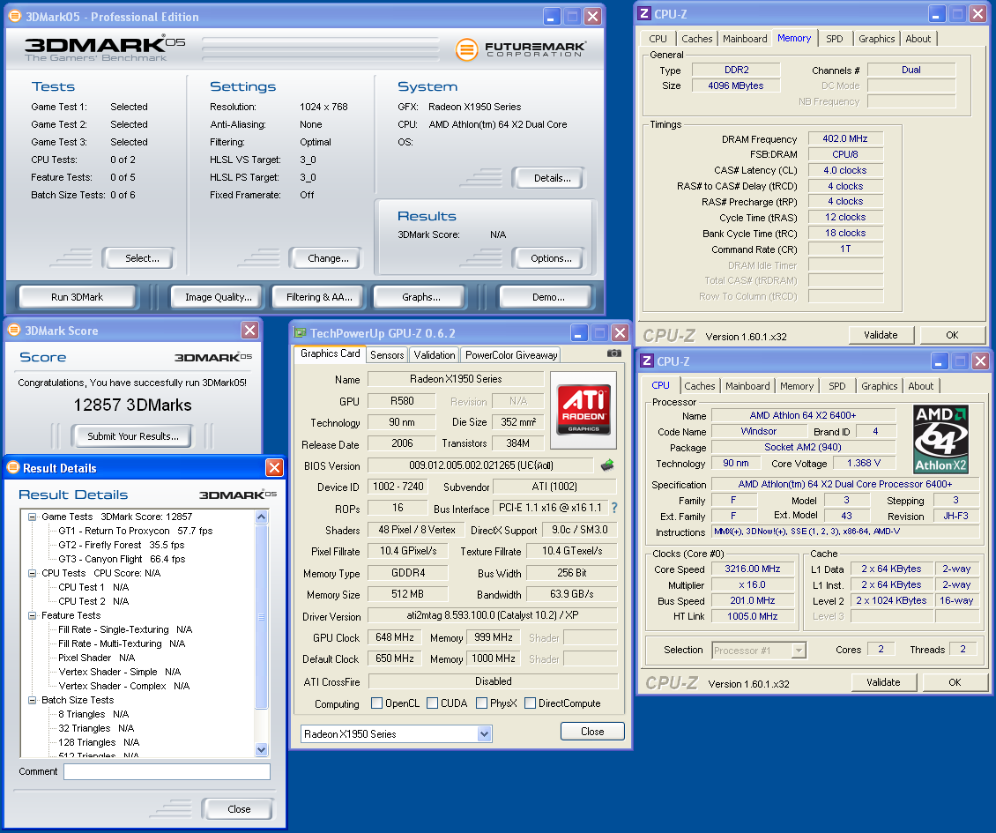Click the GPU-Z title bar app icon
The height and width of the screenshot is (833, 996).
coord(300,333)
